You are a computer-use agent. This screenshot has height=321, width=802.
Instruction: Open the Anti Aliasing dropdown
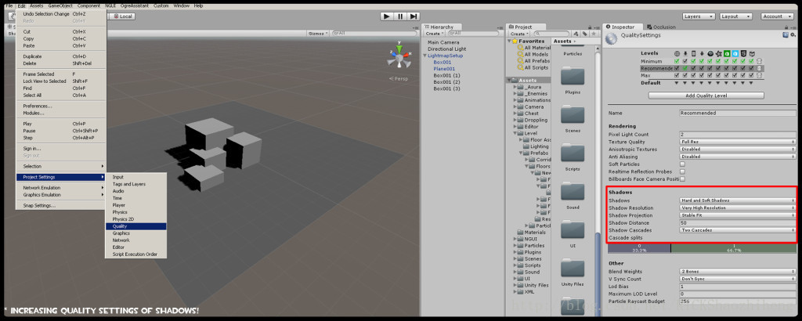[738, 157]
